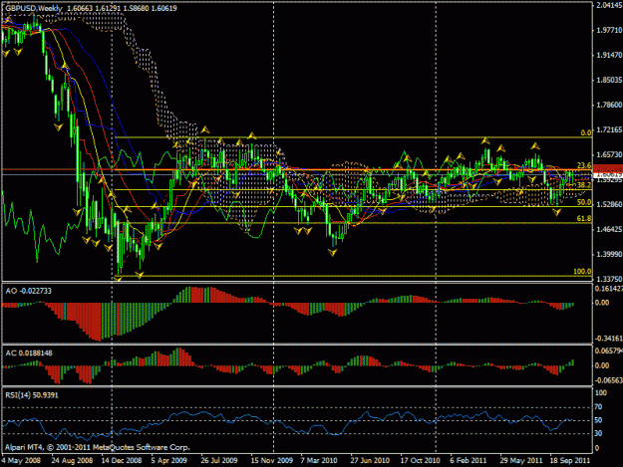Screen dimensions: 623x467
Task: Click the 1.33750 price axis value
Action: pyautogui.click(x=609, y=279)
